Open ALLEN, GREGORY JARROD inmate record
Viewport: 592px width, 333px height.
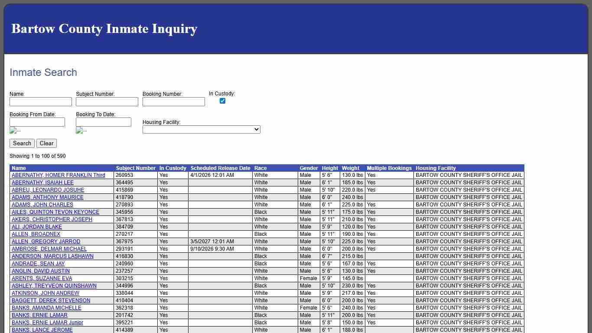45,242
